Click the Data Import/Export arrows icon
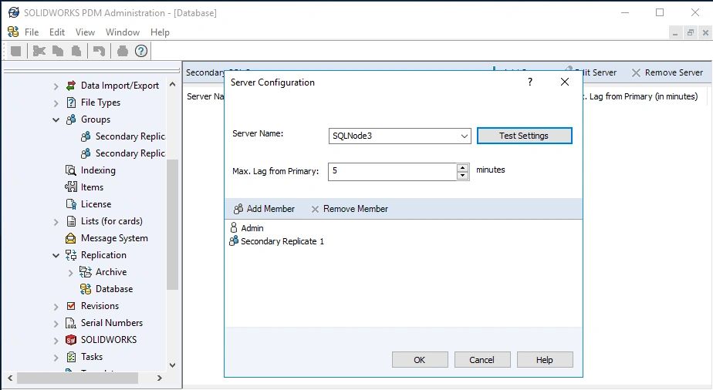Screen dimensions: 713x390 pos(71,86)
